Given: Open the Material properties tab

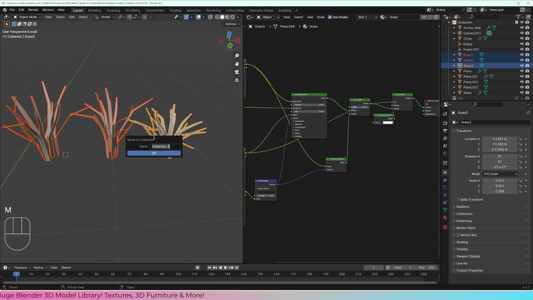Looking at the screenshot, I should (445, 217).
